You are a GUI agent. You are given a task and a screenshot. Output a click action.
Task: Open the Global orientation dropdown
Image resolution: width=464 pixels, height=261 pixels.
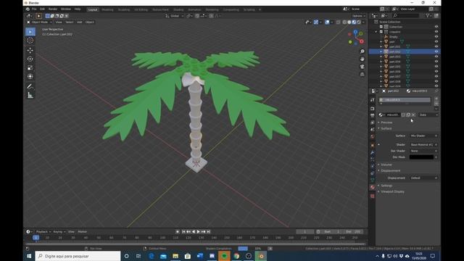tap(175, 16)
